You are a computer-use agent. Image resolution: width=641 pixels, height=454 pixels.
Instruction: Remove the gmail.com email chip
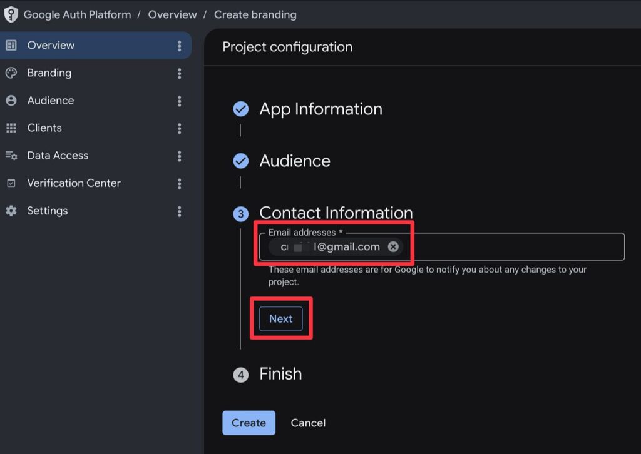[393, 246]
